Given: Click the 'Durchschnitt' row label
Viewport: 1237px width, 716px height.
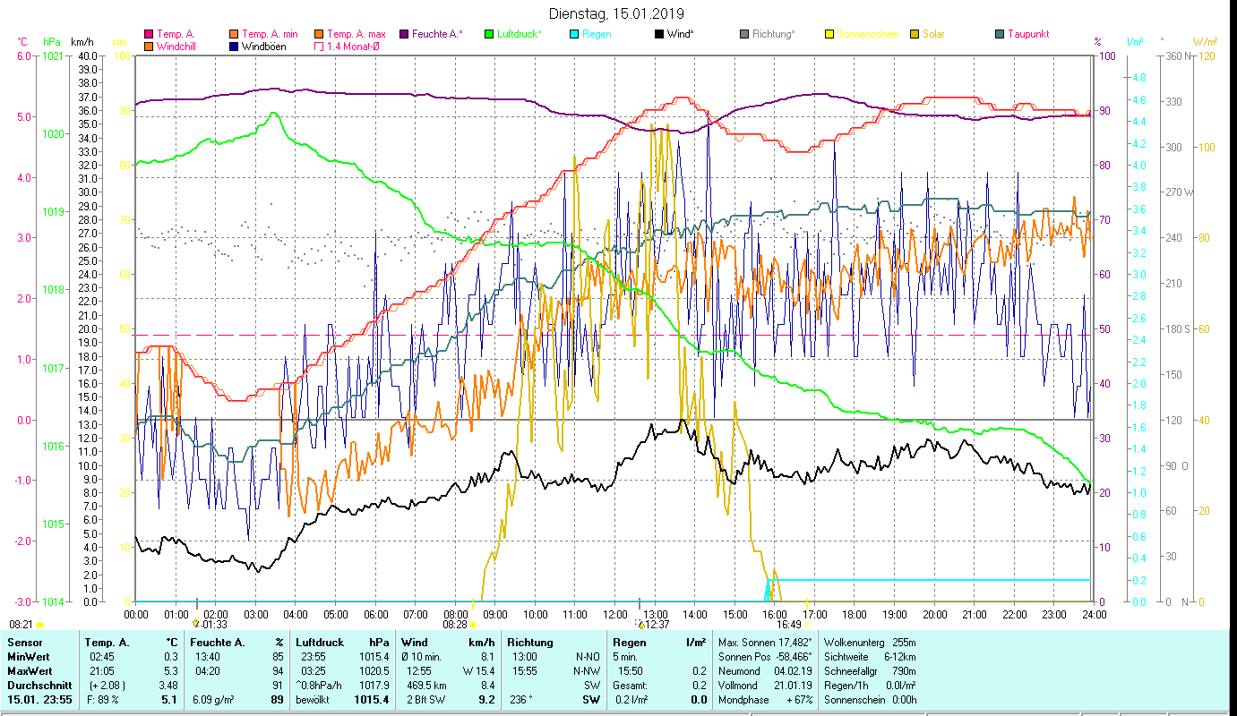Looking at the screenshot, I should tap(38, 686).
